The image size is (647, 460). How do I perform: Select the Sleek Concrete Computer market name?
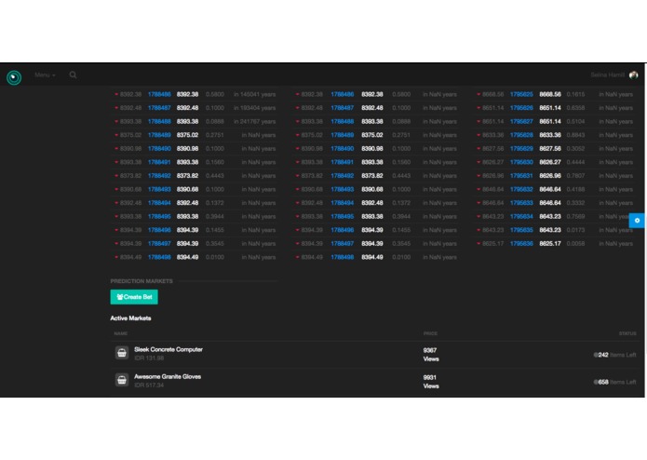pos(168,349)
